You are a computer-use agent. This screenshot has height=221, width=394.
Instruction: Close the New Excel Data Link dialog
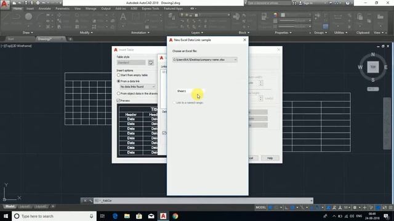244,40
